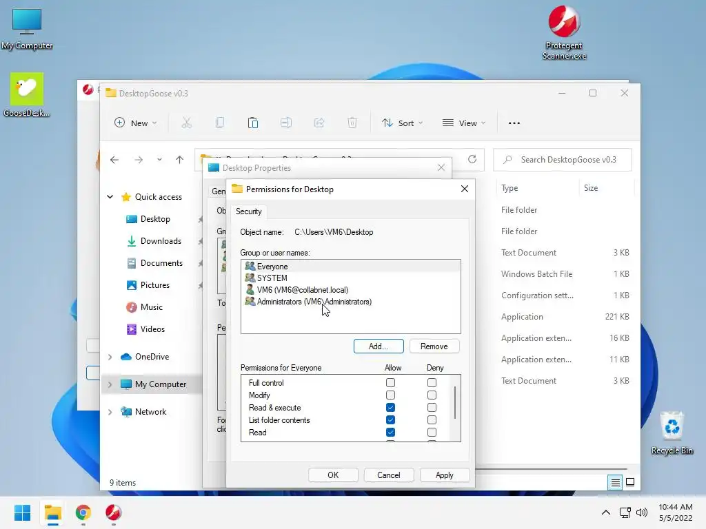Tick Allow for Modify
706x529 pixels.
(390, 395)
